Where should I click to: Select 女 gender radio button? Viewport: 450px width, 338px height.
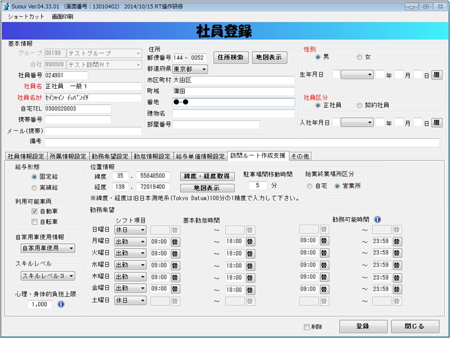coord(360,57)
